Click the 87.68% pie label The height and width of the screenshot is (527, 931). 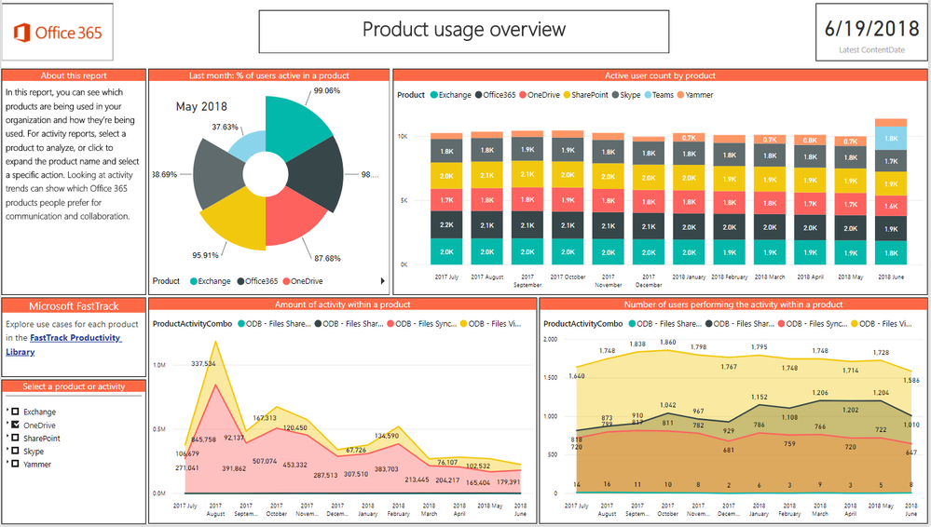327,258
